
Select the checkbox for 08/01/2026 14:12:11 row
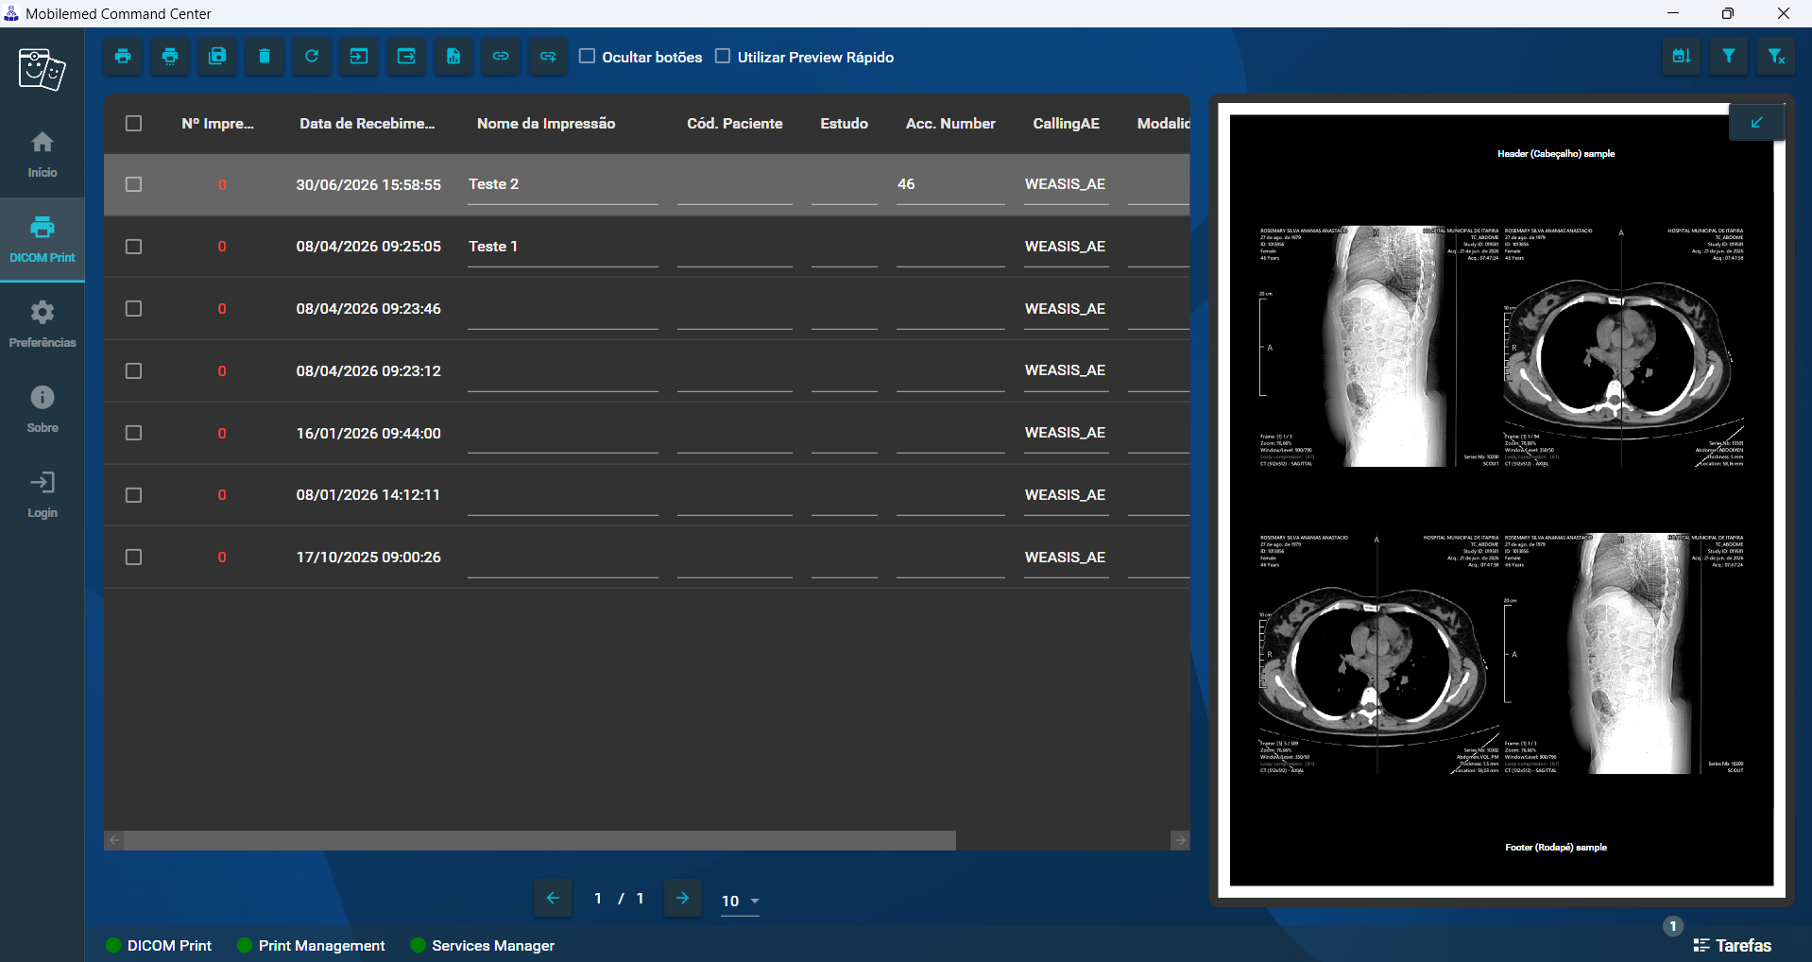pos(133,495)
